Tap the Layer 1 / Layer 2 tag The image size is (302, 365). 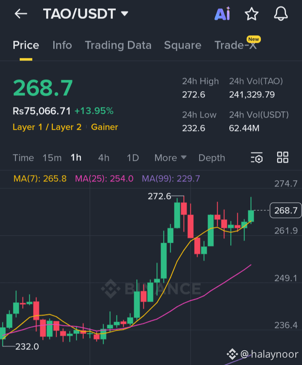[x=47, y=127]
